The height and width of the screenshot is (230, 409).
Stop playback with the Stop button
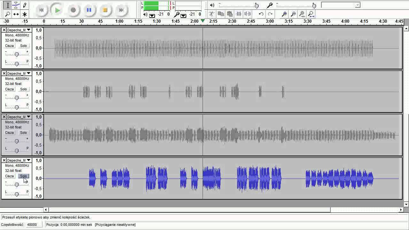click(x=105, y=10)
